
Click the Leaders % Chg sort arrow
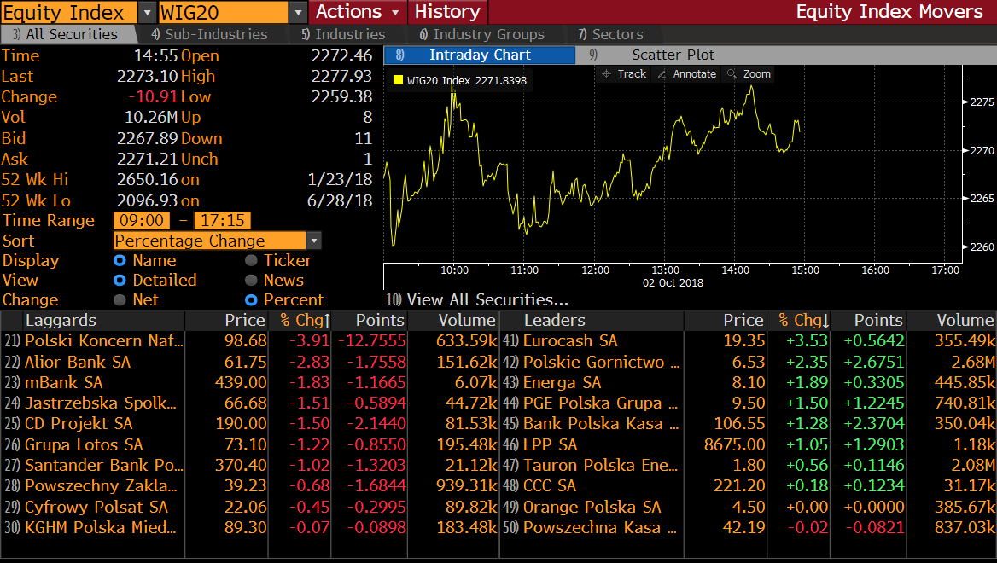coord(825,321)
